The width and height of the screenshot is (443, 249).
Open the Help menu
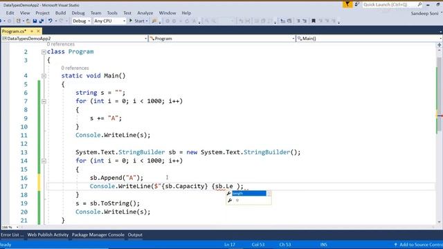click(x=186, y=13)
